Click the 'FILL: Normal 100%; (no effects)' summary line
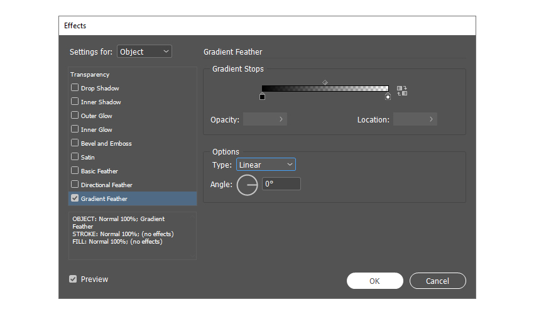The height and width of the screenshot is (314, 534). [x=117, y=241]
